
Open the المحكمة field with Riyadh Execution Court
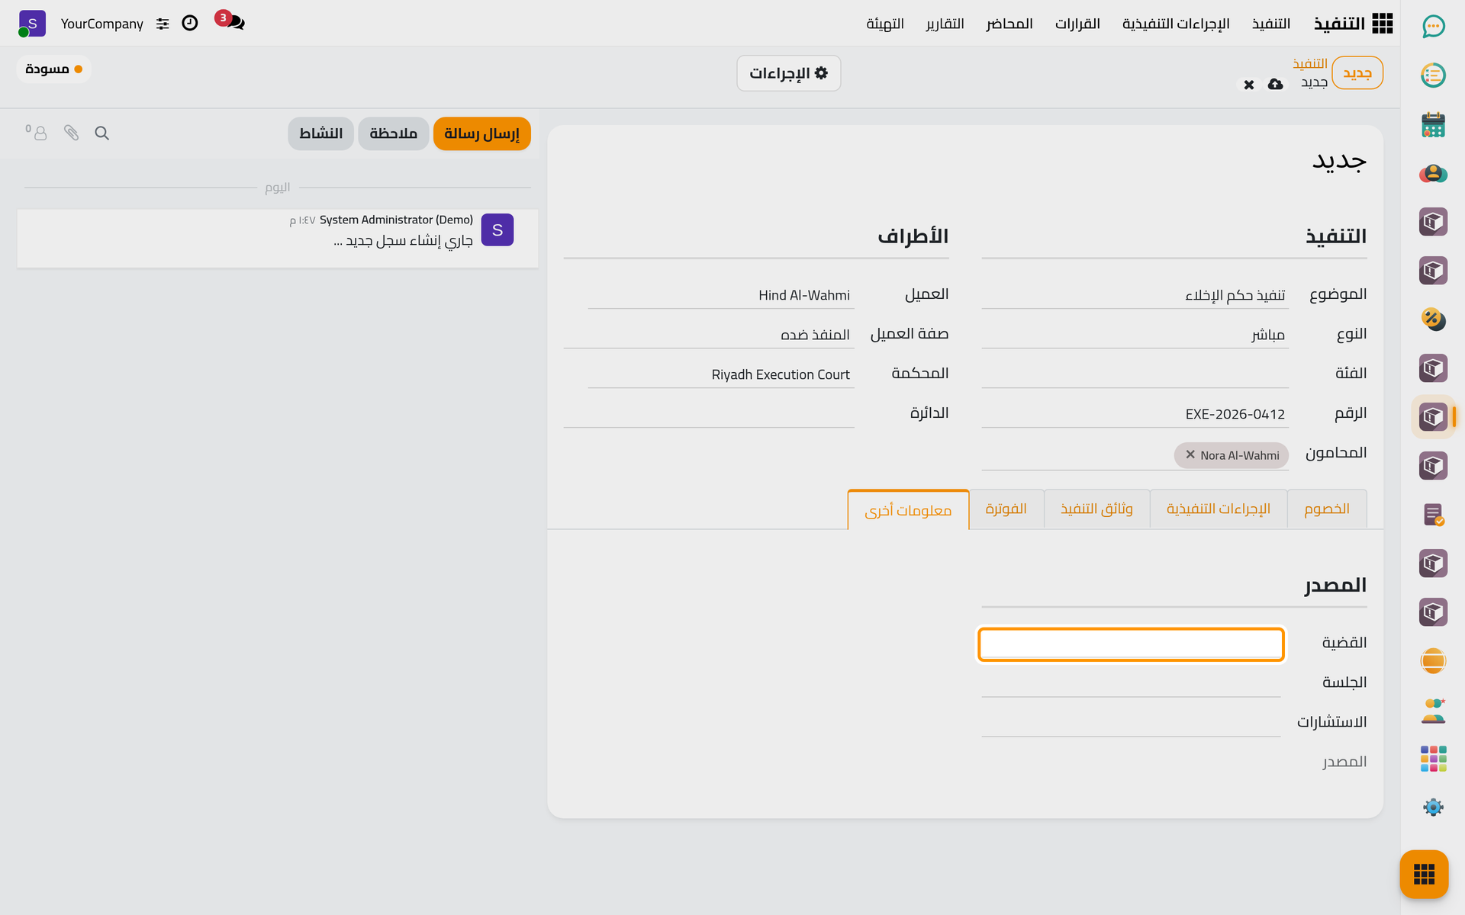coord(721,374)
